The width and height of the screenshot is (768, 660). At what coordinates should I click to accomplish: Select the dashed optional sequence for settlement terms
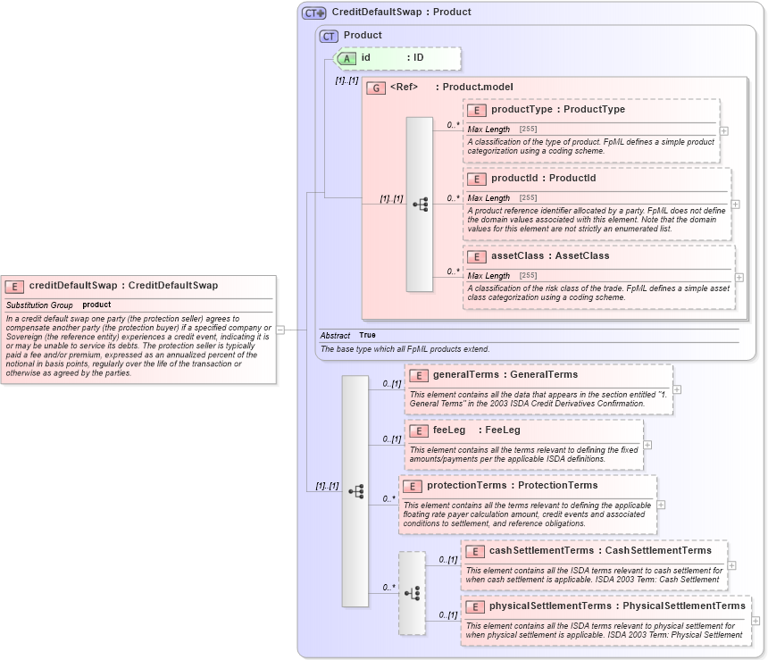pos(412,593)
